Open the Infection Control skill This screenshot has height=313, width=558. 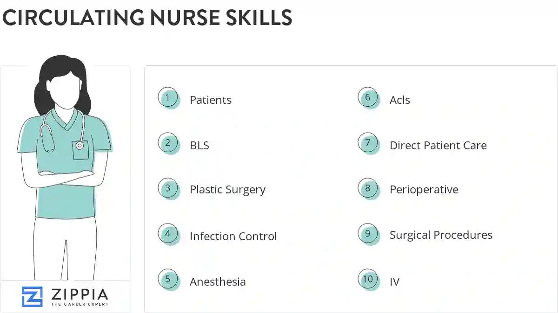pyautogui.click(x=233, y=236)
